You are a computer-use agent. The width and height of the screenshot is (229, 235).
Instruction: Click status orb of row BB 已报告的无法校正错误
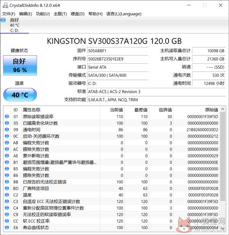(x=7, y=182)
